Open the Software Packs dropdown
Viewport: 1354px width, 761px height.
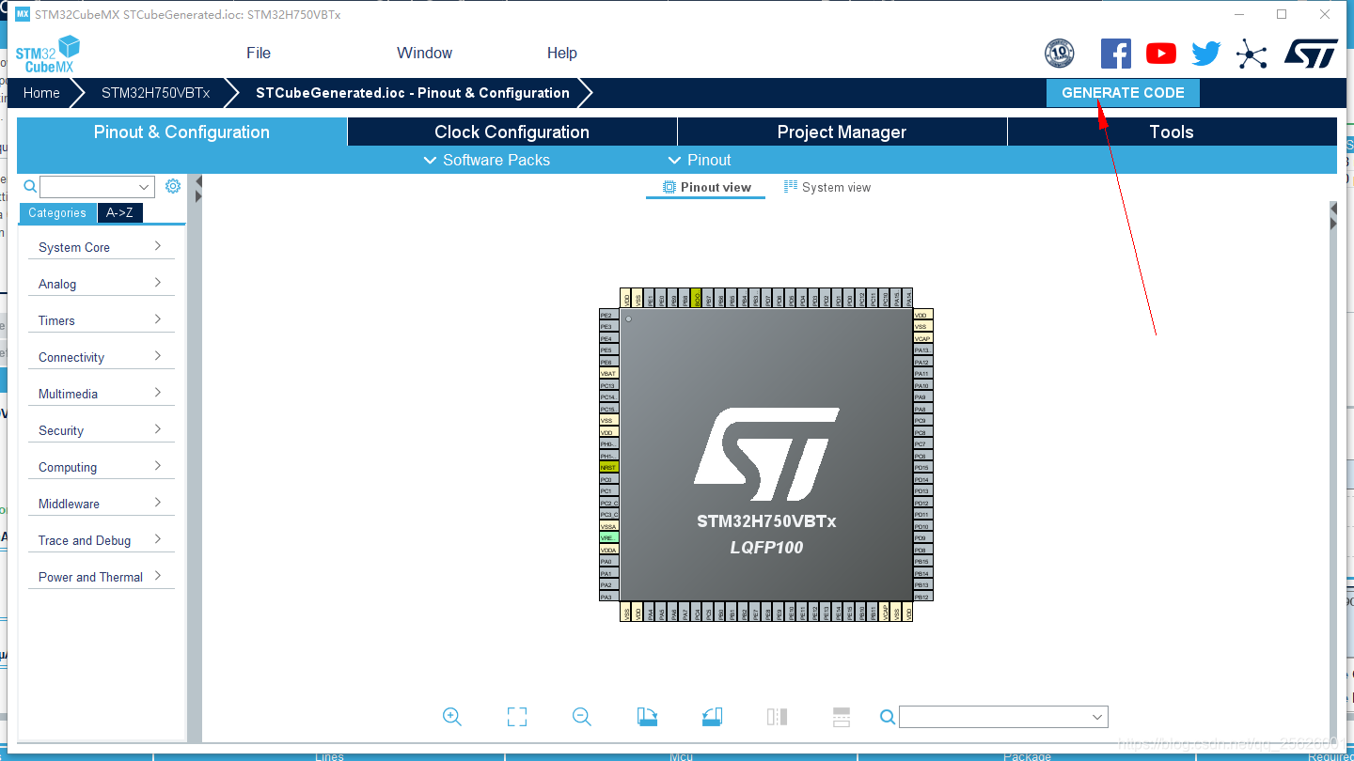tap(487, 160)
